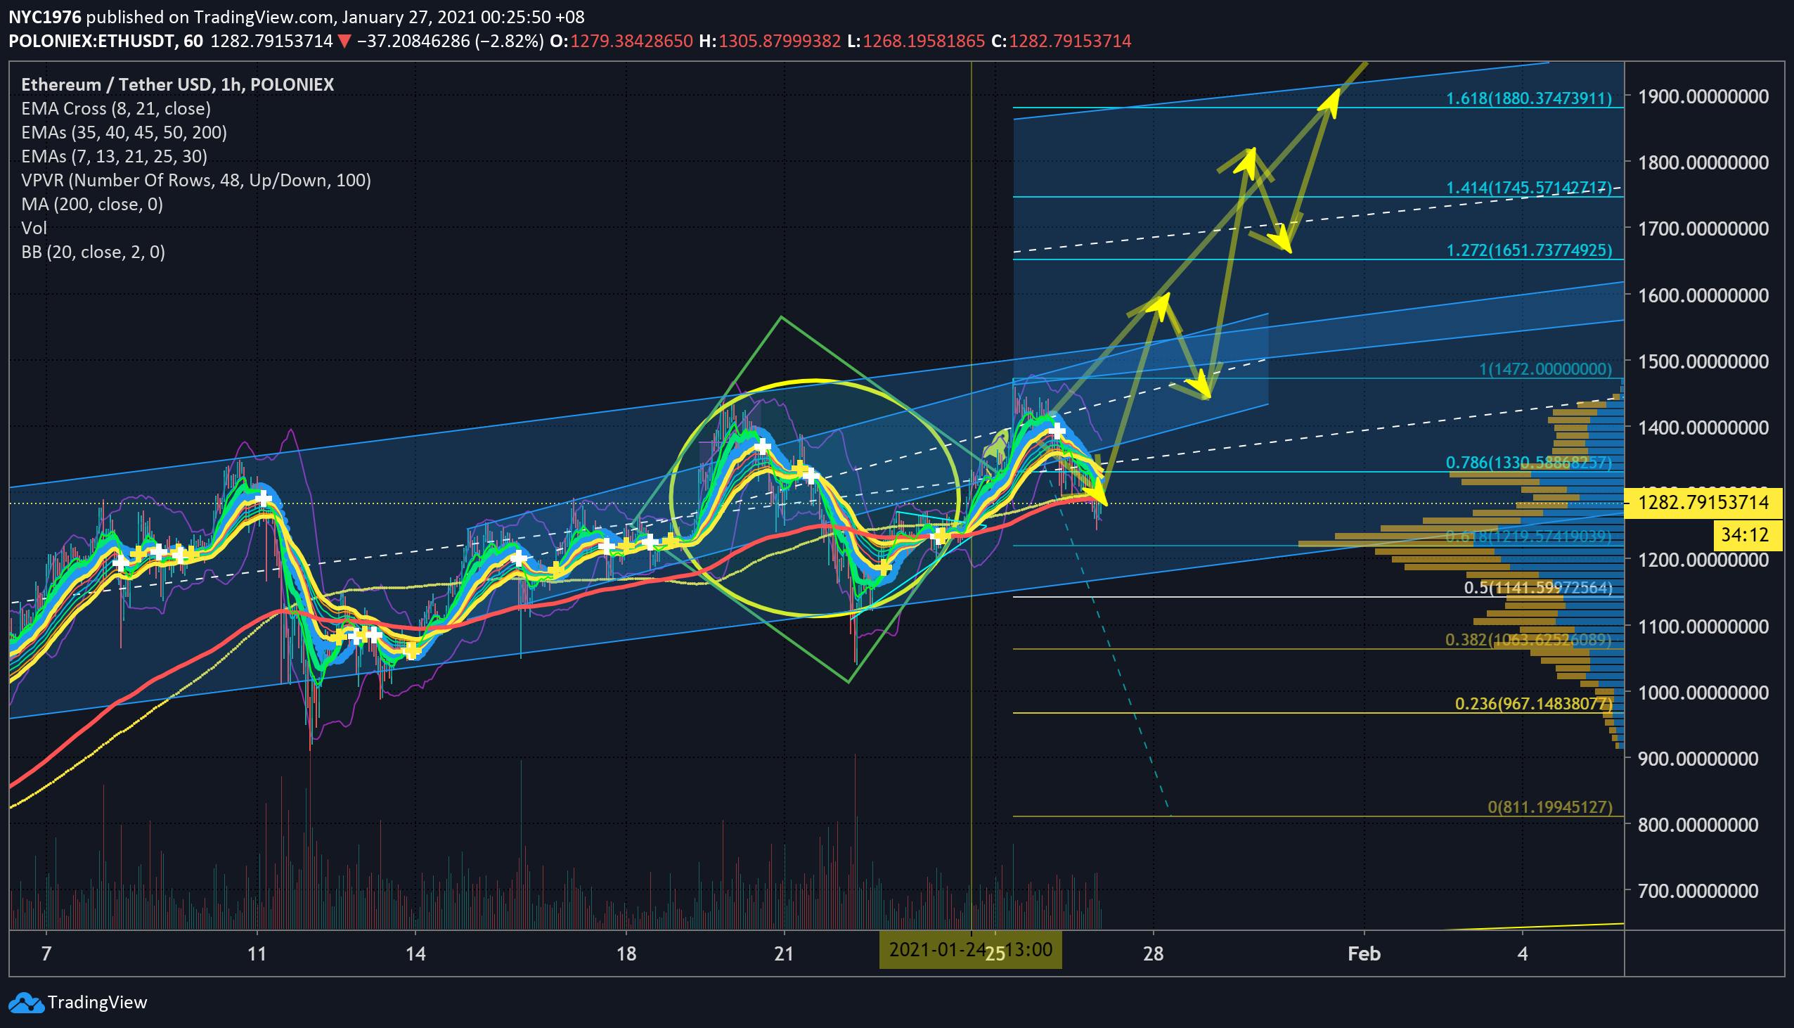
Task: Select the Vol indicator legend entry
Action: click(x=34, y=228)
